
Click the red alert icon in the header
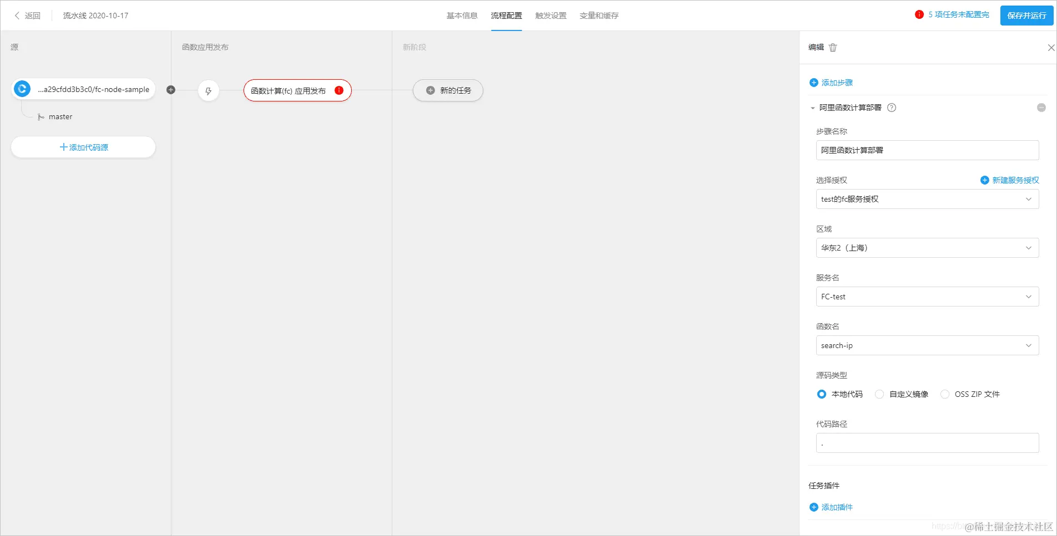[919, 14]
